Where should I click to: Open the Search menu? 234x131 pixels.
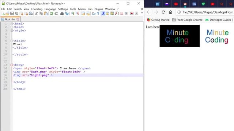18,9
